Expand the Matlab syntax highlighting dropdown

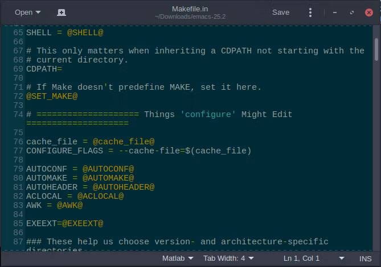pyautogui.click(x=177, y=258)
